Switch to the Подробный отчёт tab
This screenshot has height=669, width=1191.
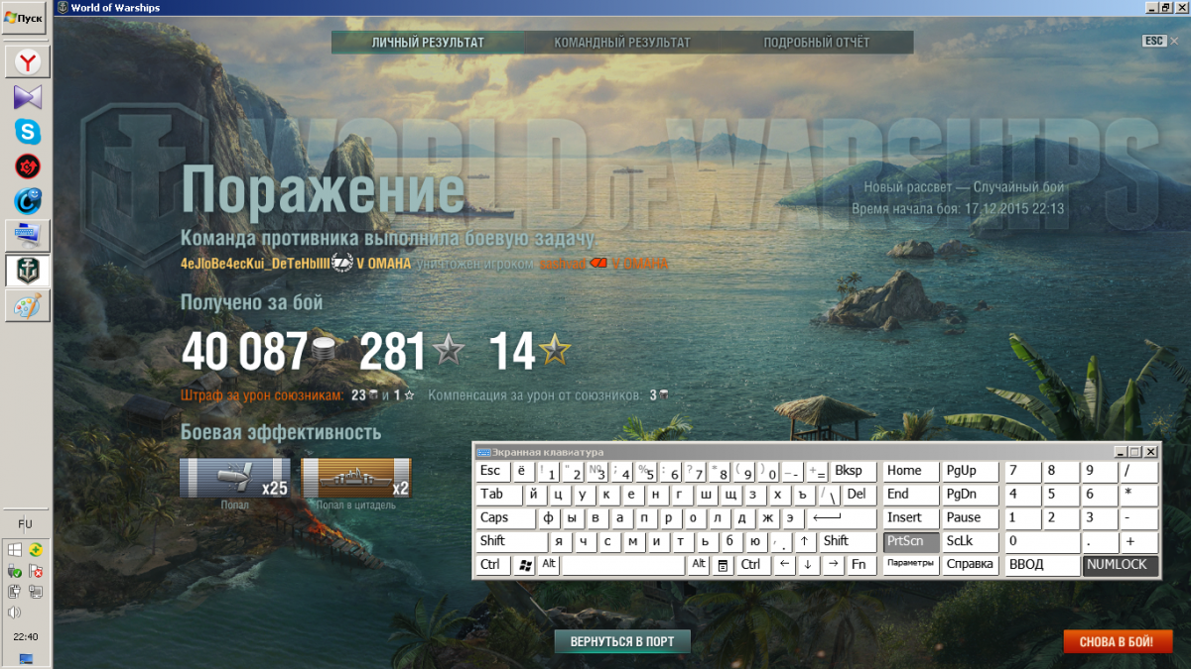tap(816, 43)
